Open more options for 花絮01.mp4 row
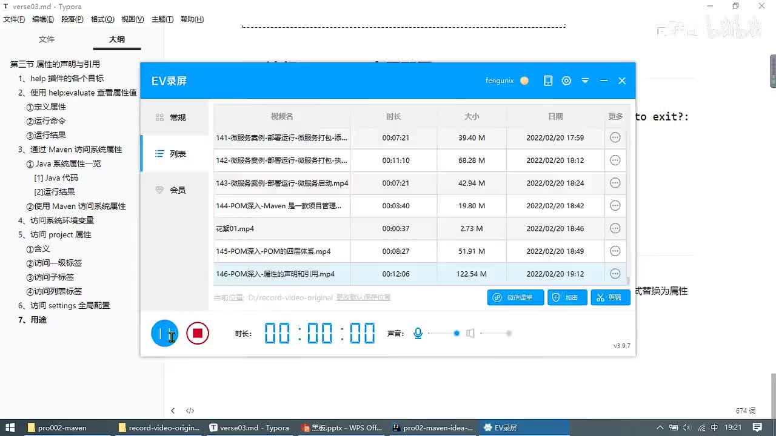The height and width of the screenshot is (436, 776). click(x=615, y=228)
